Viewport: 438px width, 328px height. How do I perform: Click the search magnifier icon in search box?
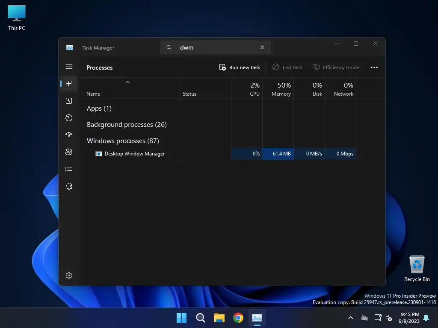[169, 47]
